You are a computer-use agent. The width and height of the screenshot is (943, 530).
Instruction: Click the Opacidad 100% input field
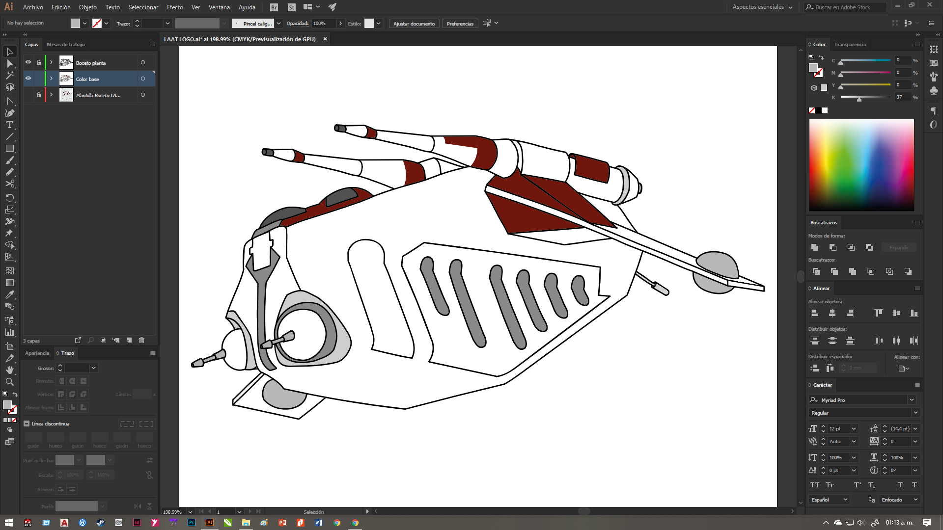[x=324, y=24]
